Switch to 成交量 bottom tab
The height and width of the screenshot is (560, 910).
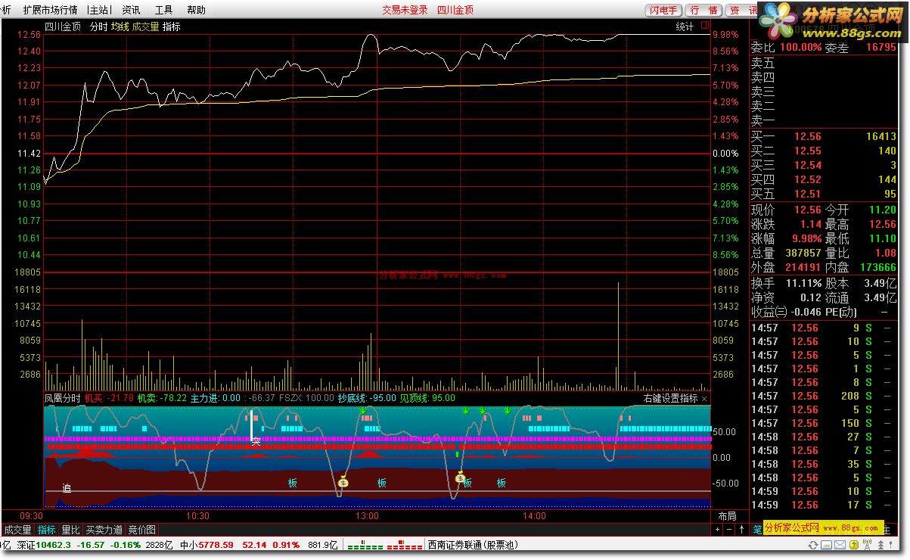[18, 530]
